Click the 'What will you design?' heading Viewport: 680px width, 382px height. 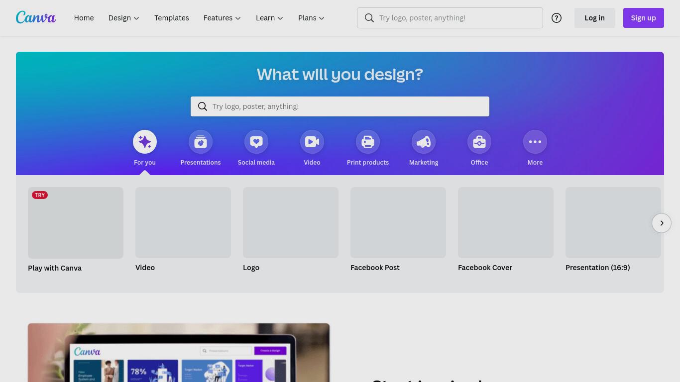point(340,74)
